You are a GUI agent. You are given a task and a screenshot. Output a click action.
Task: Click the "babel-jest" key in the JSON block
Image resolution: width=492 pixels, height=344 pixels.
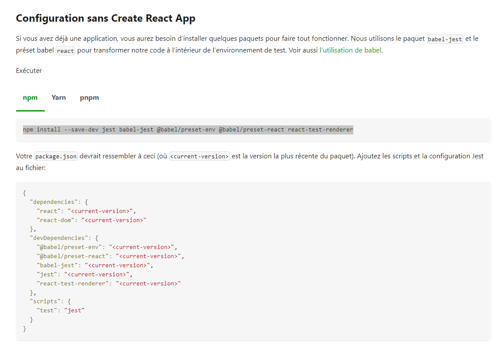click(57, 265)
